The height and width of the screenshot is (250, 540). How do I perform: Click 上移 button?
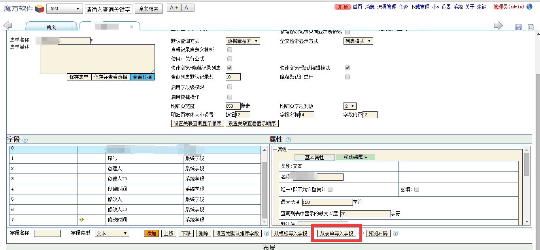tap(168, 233)
